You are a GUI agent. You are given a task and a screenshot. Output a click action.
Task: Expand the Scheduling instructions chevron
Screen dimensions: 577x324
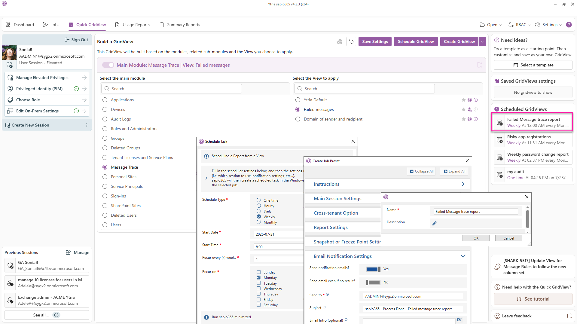click(x=206, y=178)
